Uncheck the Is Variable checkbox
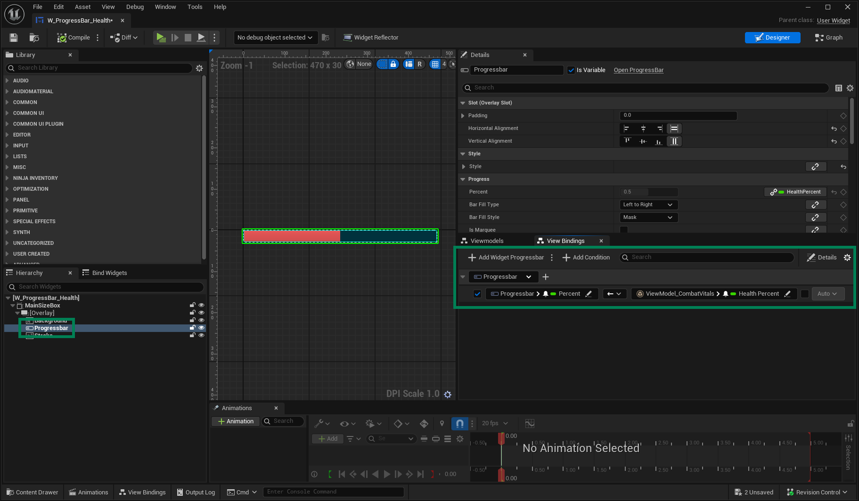 coord(571,70)
